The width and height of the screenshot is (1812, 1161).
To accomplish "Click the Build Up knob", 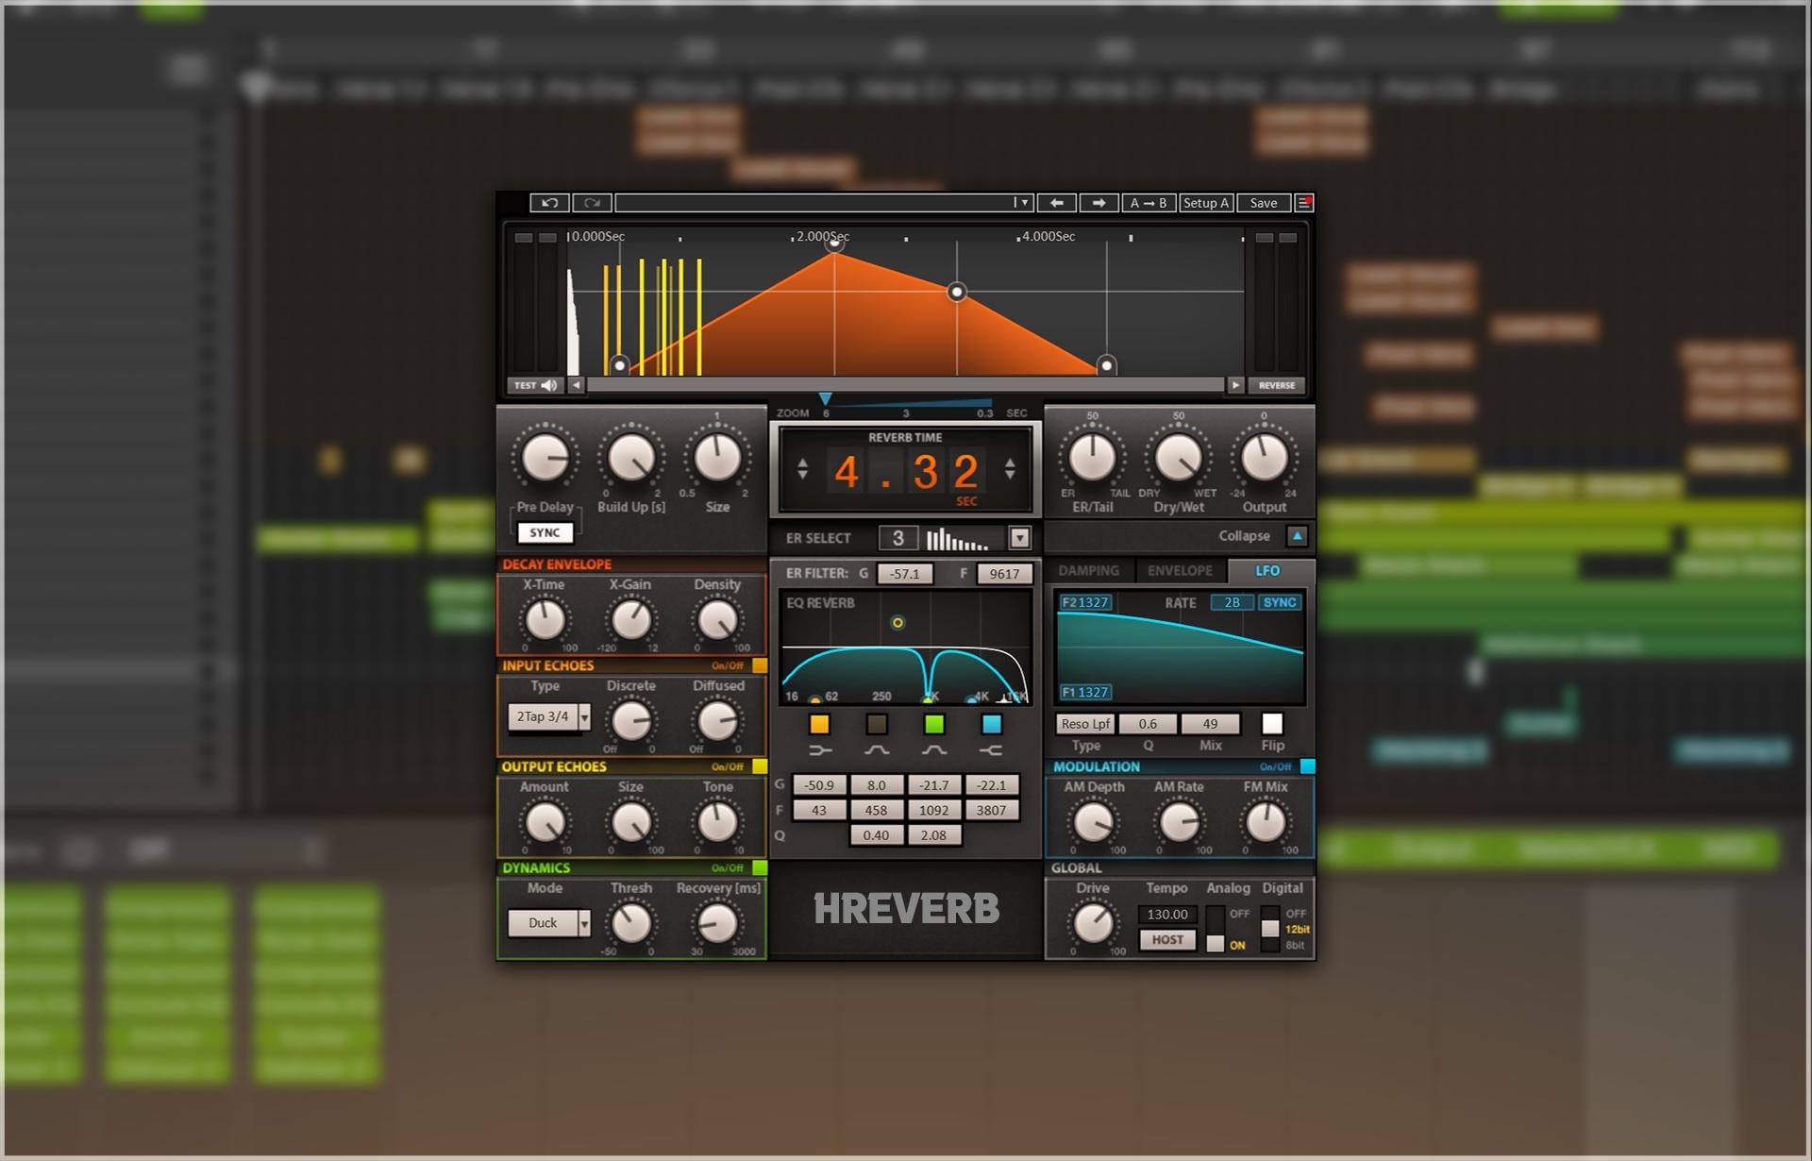I will (x=631, y=459).
